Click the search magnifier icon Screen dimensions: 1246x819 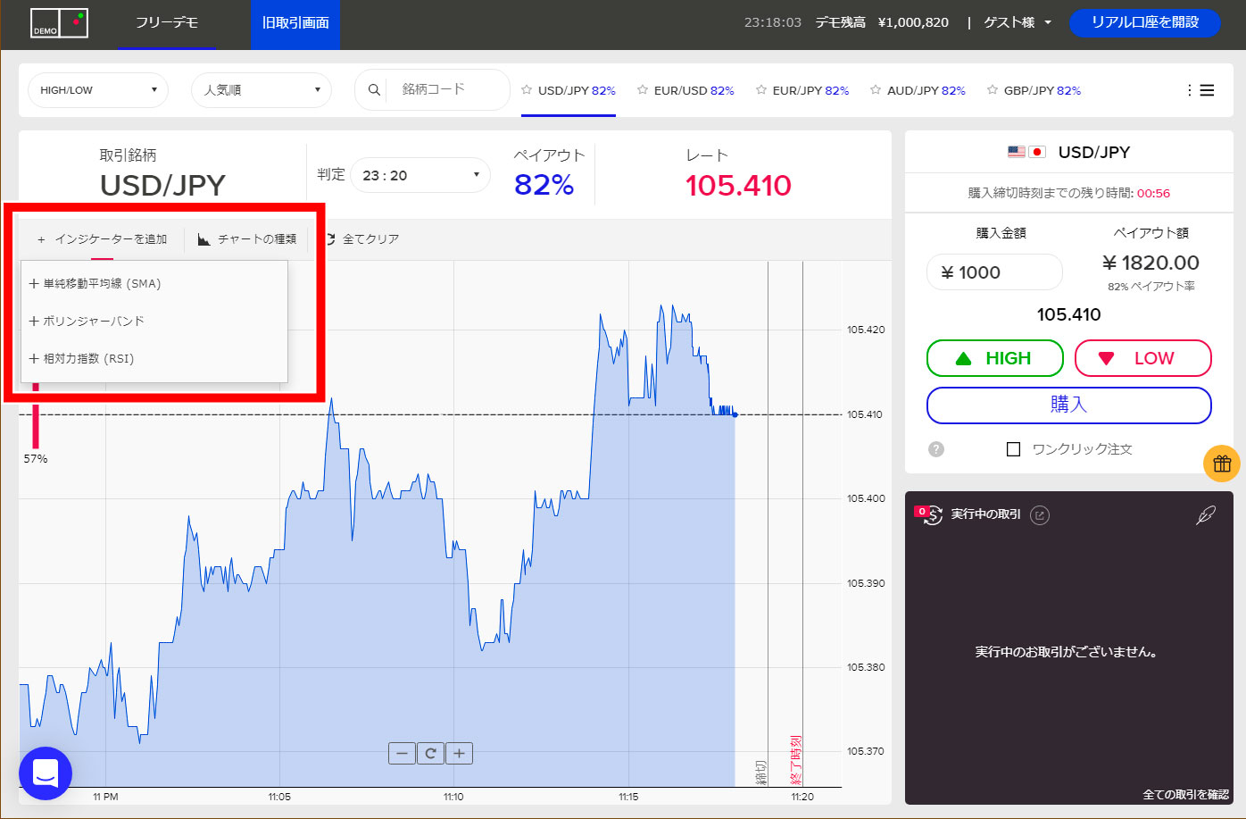(374, 89)
